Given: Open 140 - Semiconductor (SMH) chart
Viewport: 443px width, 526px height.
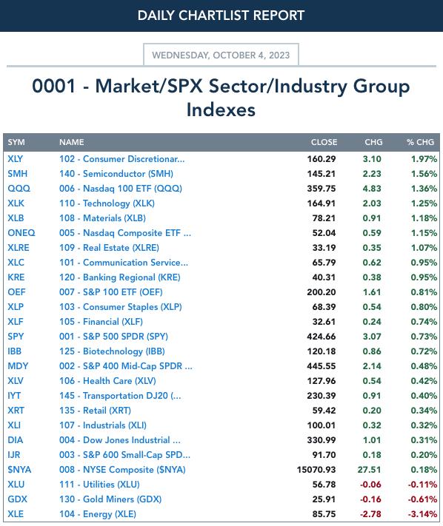Looking at the screenshot, I should point(116,174).
